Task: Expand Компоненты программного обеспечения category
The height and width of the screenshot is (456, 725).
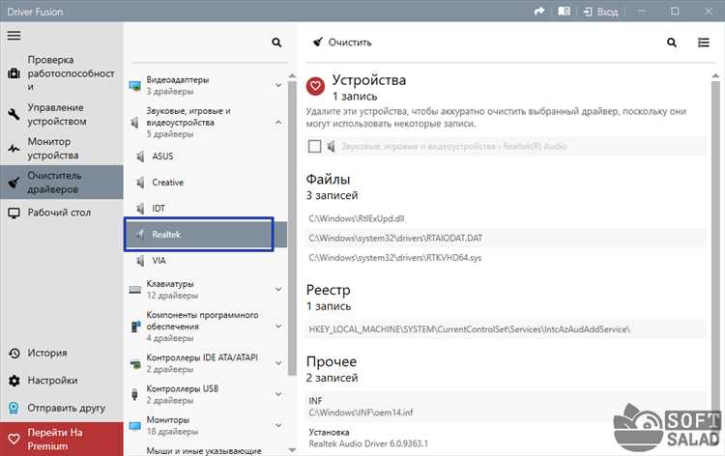Action: tap(278, 327)
